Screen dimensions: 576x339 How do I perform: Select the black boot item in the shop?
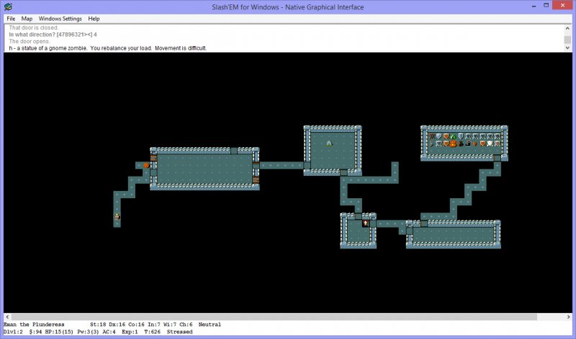pyautogui.click(x=468, y=144)
